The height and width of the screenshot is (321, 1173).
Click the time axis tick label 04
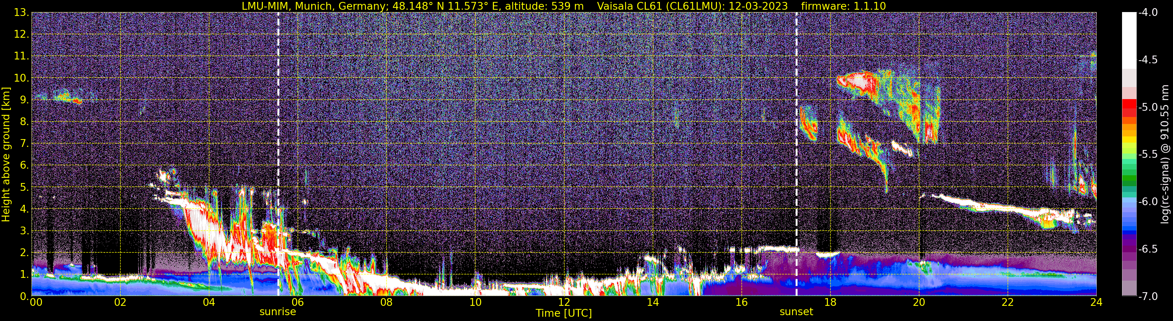pos(209,302)
